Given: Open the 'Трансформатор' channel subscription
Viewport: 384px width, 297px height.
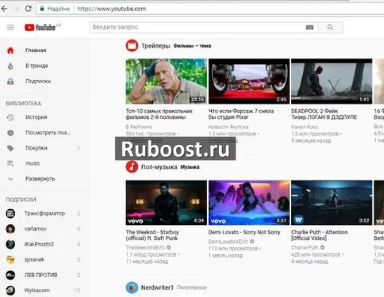Looking at the screenshot, I should click(44, 213).
